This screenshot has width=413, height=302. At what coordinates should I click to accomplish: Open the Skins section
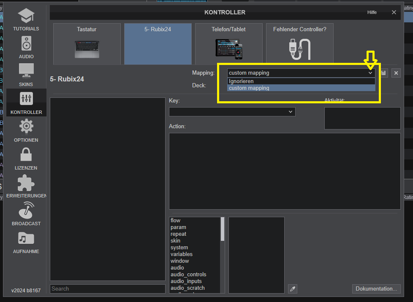(x=26, y=75)
